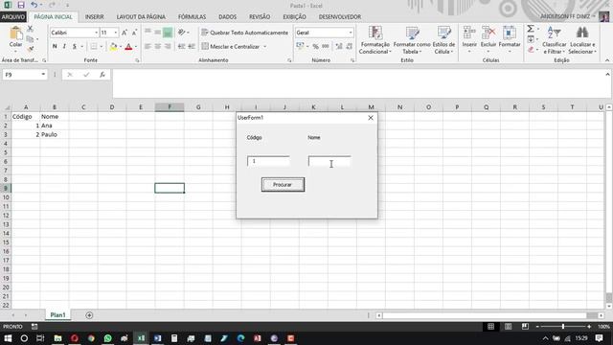613x345 pixels.
Task: Open the ARQUIVO tab
Action: click(12, 17)
